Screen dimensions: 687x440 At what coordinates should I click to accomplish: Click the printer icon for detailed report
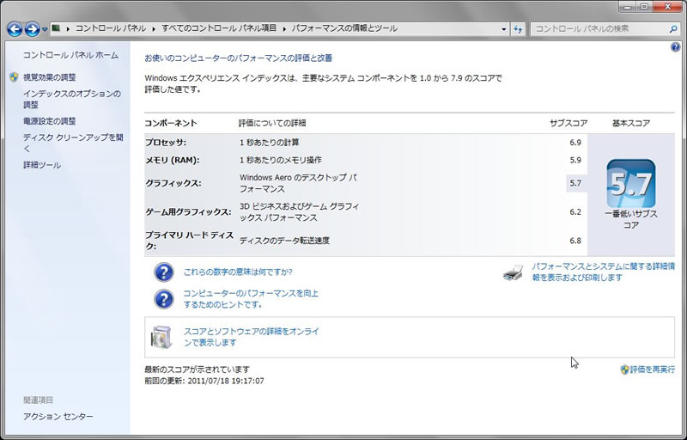(513, 272)
